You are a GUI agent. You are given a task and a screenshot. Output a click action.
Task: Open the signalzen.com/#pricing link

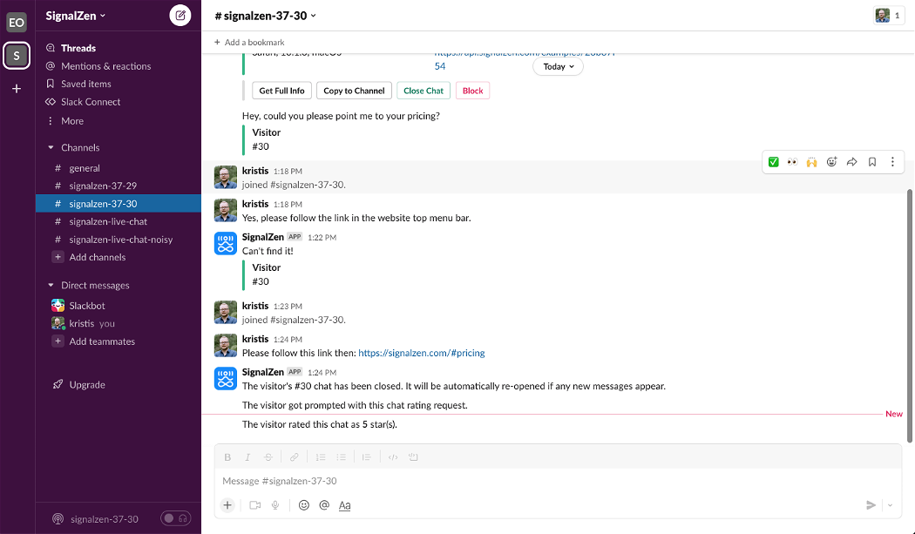421,353
